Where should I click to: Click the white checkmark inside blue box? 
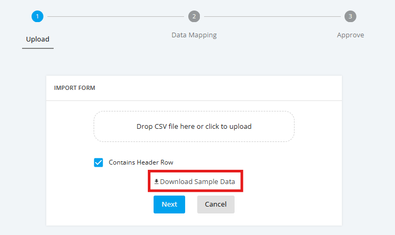[x=98, y=162]
